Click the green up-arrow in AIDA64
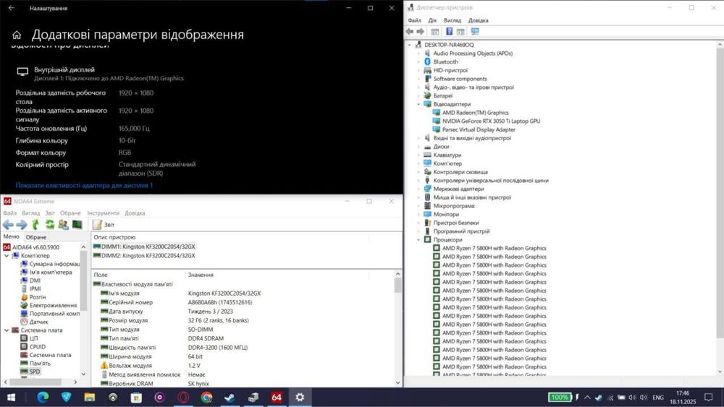The width and height of the screenshot is (724, 407). pos(35,225)
